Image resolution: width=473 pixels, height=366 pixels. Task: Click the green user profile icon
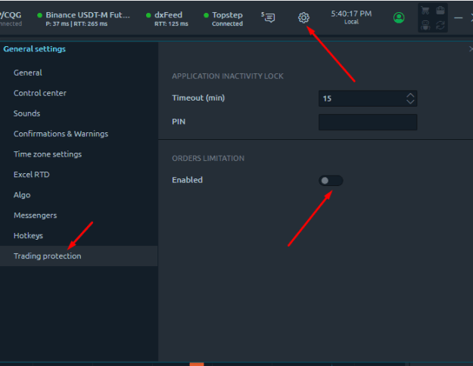pyautogui.click(x=399, y=18)
